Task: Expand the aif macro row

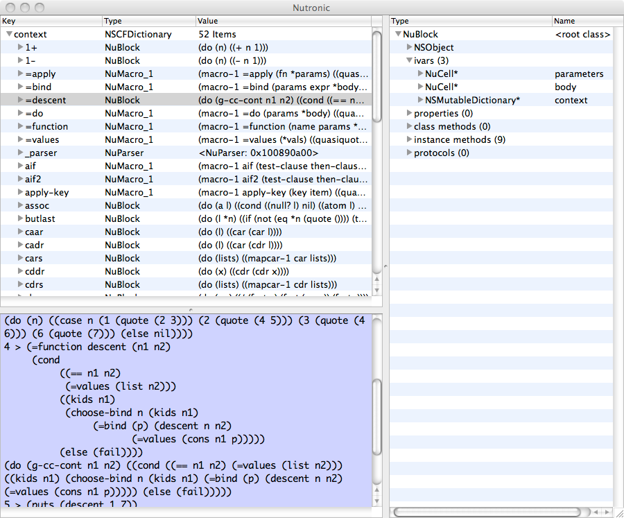Action: [x=20, y=166]
